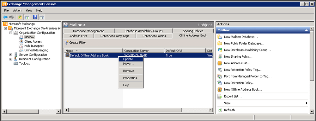Image resolution: width=316 pixels, height=121 pixels.
Task: Click the Default Offline Address Book row icon
Action: click(x=68, y=55)
